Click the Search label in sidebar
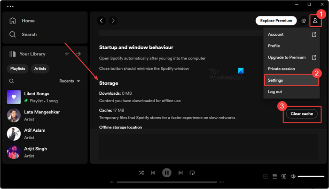The image size is (329, 189). pyautogui.click(x=29, y=35)
